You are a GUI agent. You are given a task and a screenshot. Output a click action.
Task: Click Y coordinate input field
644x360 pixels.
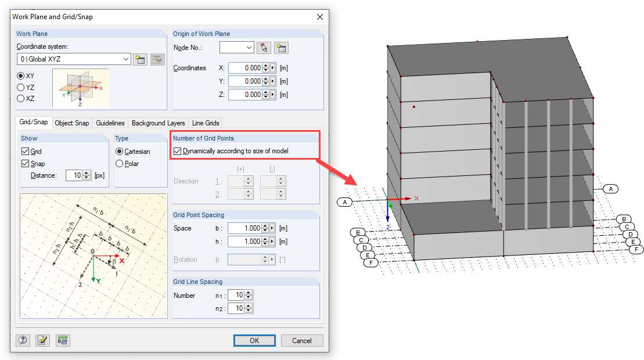pyautogui.click(x=246, y=81)
